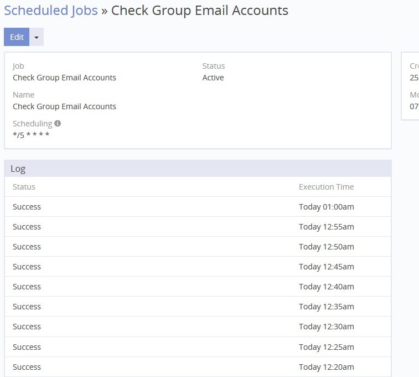Image resolution: width=419 pixels, height=377 pixels.
Task: Click the Execution Time column header
Action: [x=326, y=187]
